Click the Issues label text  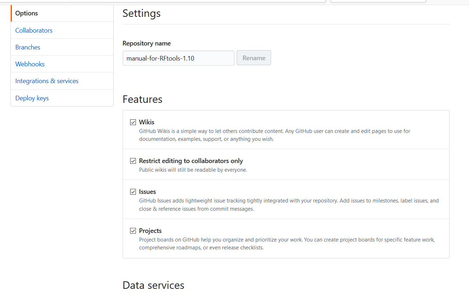point(147,192)
